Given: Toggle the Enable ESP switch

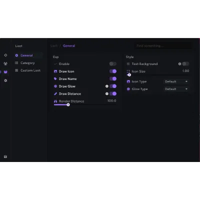Looking at the screenshot, I should [113, 64].
